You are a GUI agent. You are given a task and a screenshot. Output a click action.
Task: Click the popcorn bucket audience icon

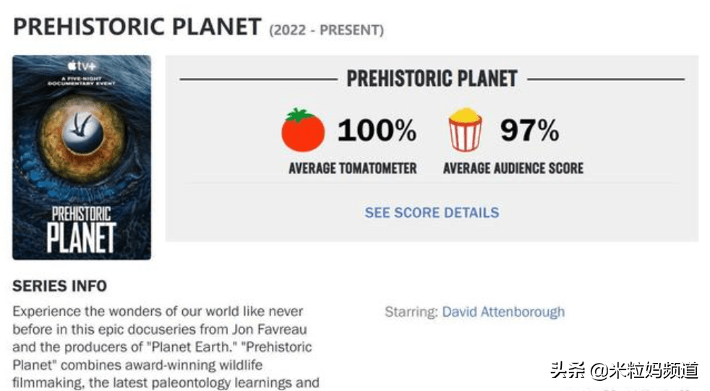tap(465, 130)
